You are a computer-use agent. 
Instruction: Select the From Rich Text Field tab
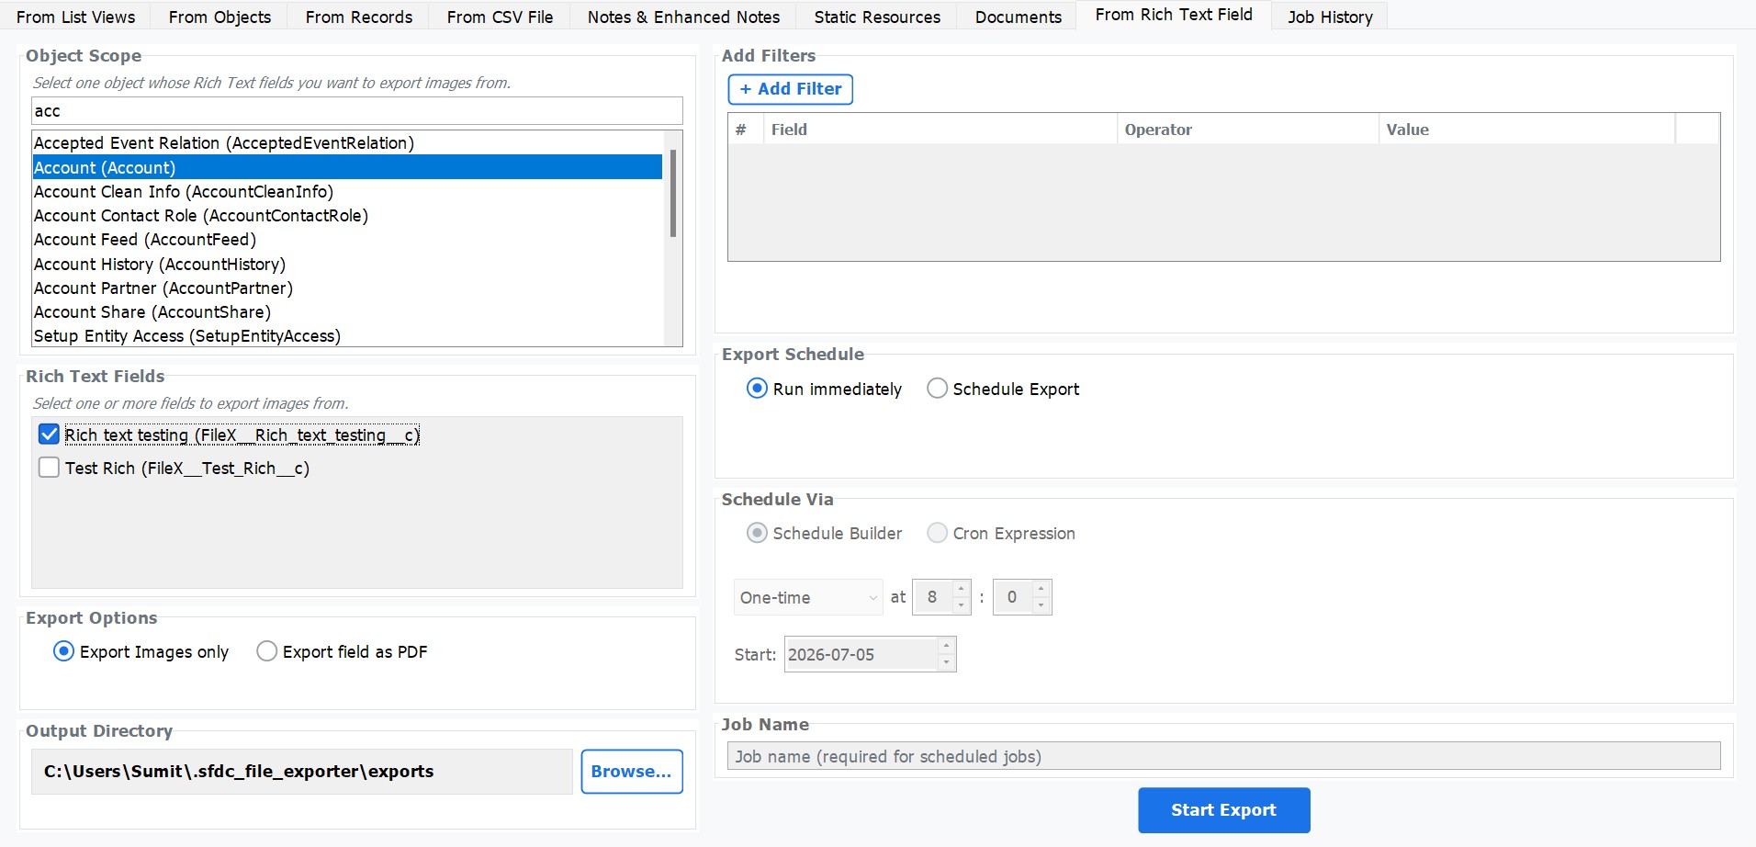pyautogui.click(x=1174, y=15)
